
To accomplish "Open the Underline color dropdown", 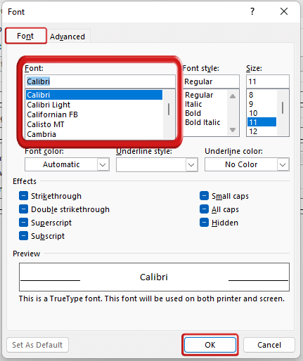I will (x=247, y=164).
